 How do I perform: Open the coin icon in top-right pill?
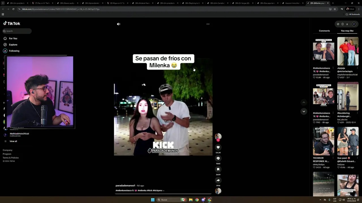tap(338, 24)
